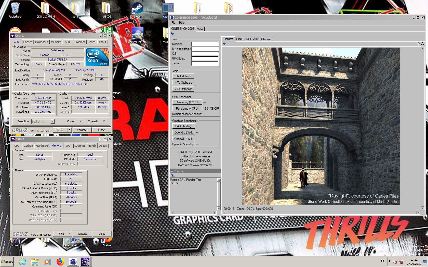Viewport: 428px width, 267px height.
Task: Open the Windows Start menu
Action: point(7,262)
